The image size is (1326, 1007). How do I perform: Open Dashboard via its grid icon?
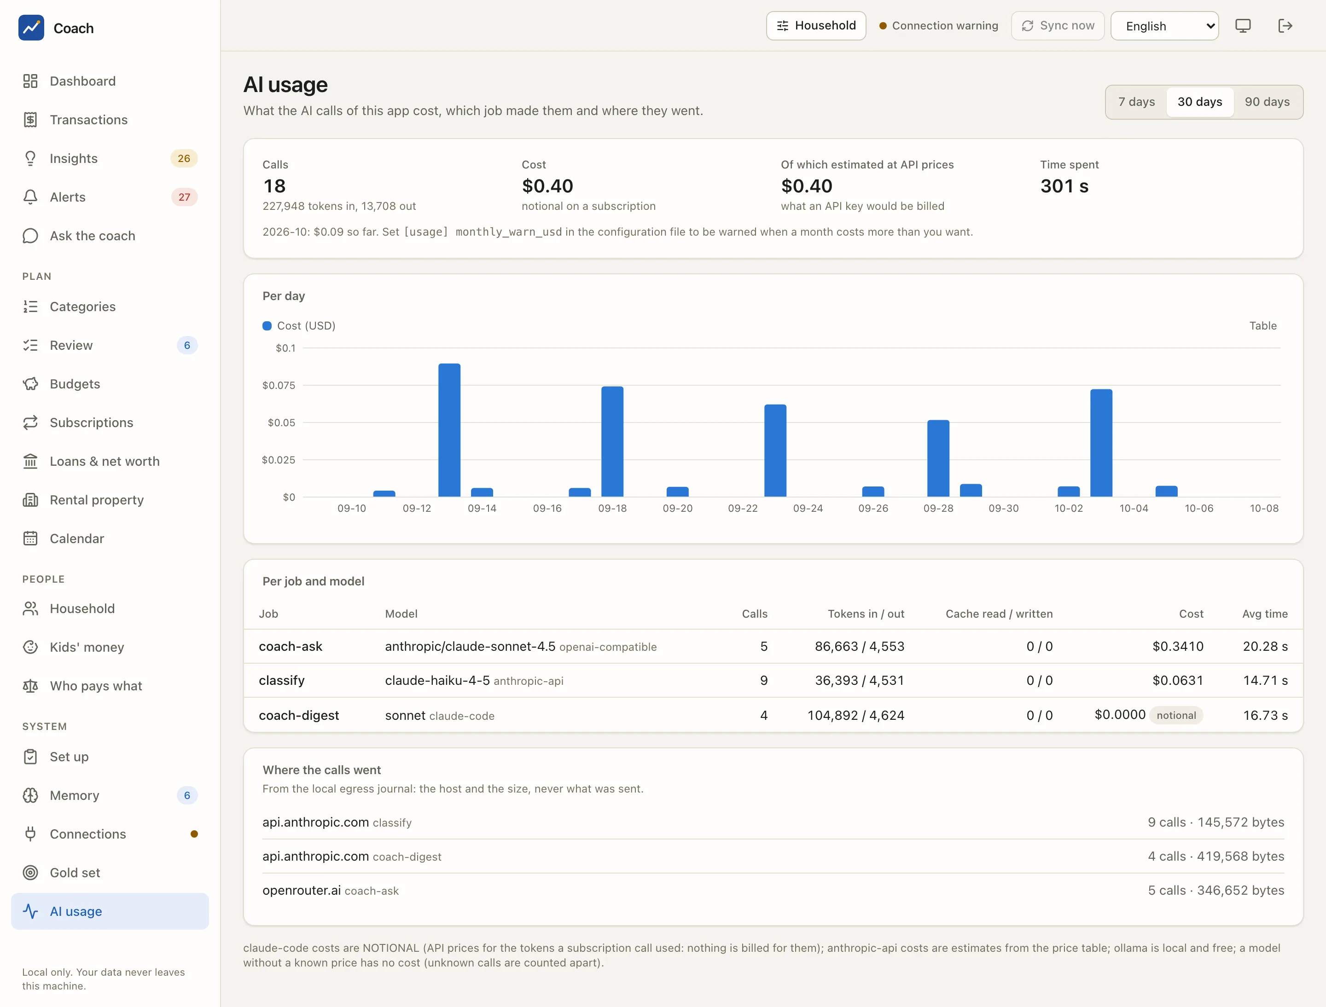[30, 81]
